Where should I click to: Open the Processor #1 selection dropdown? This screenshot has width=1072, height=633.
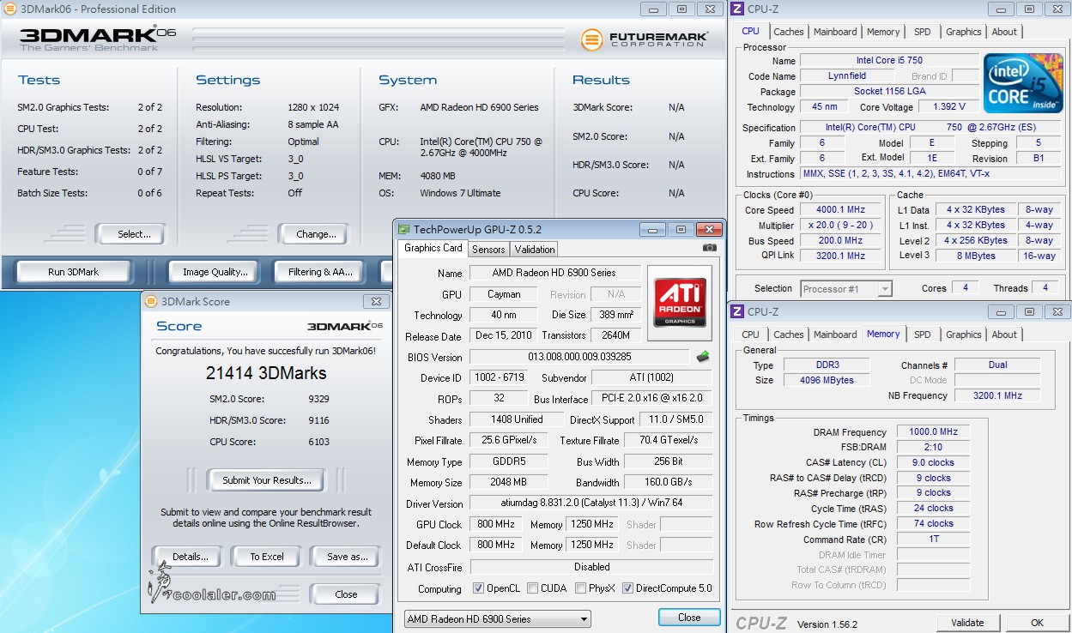pos(846,289)
